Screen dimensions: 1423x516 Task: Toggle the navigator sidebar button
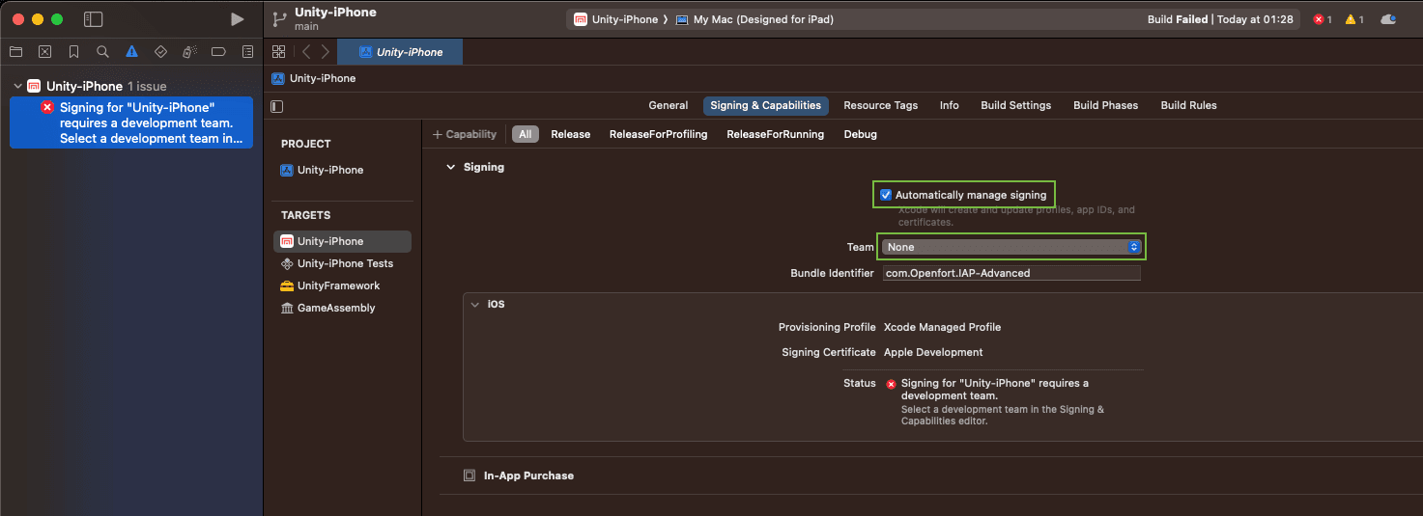point(94,19)
